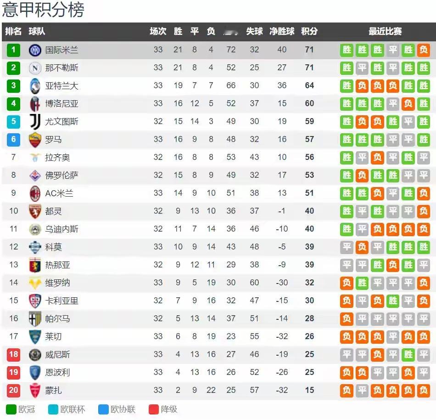Click Inter Milan's most recent 负 result badge
The height and width of the screenshot is (420, 436).
[424, 50]
